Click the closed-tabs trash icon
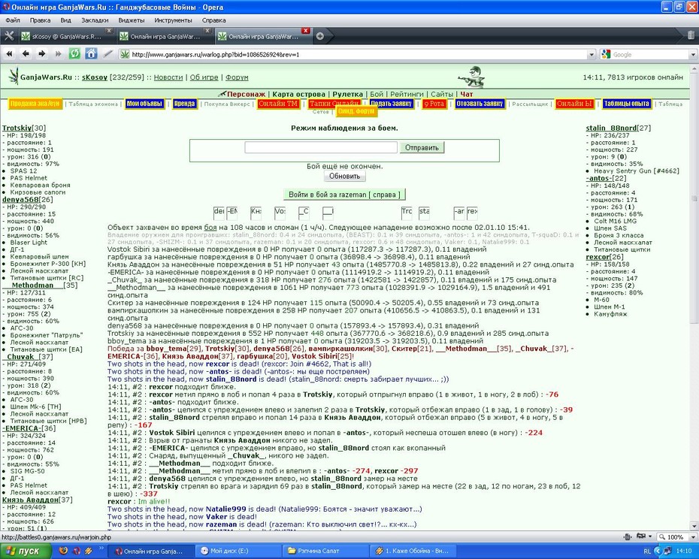 pyautogui.click(x=691, y=35)
